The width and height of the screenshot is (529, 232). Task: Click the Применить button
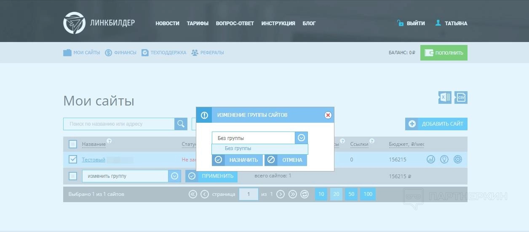(211, 176)
